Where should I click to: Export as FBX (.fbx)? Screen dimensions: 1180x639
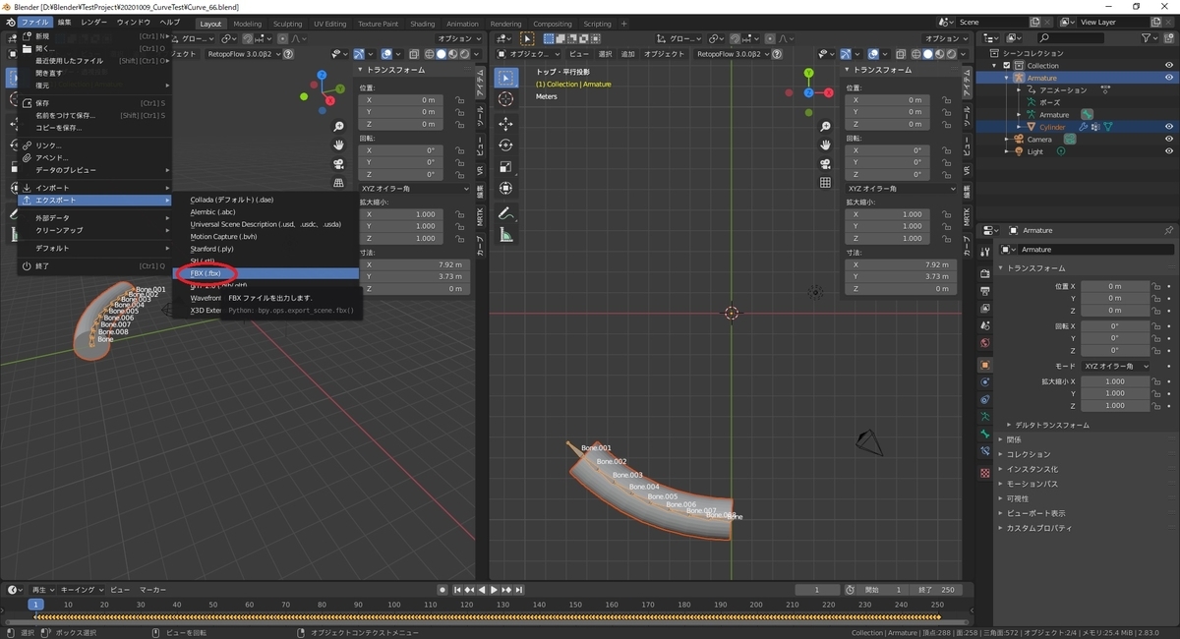click(206, 272)
